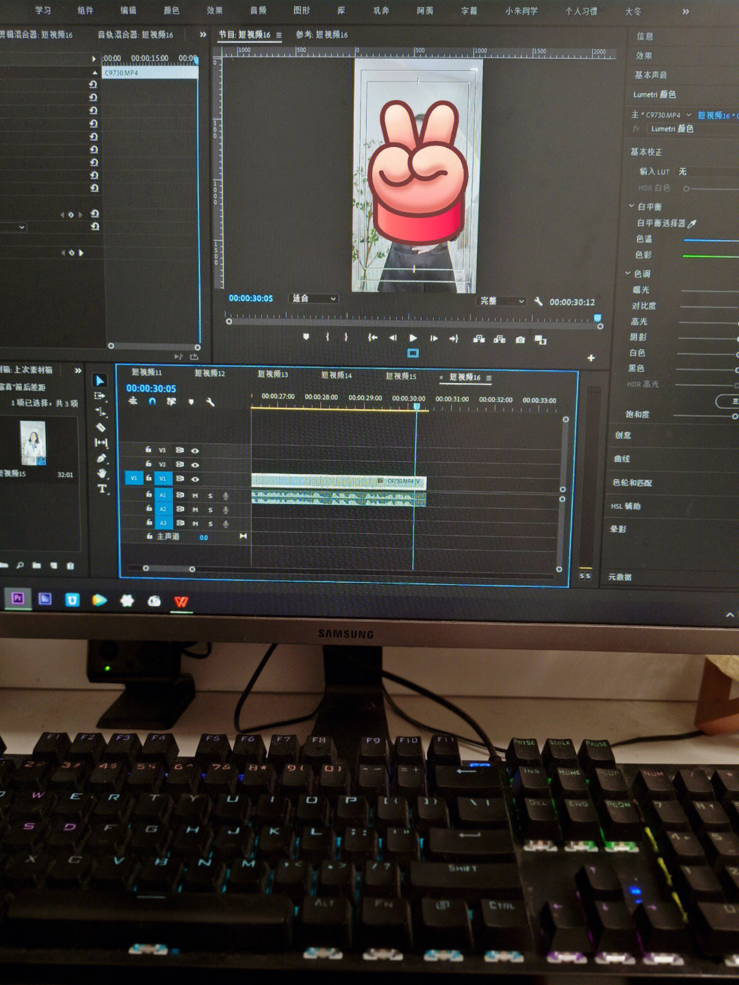Toggle source patching V1
The height and width of the screenshot is (985, 739).
click(133, 478)
